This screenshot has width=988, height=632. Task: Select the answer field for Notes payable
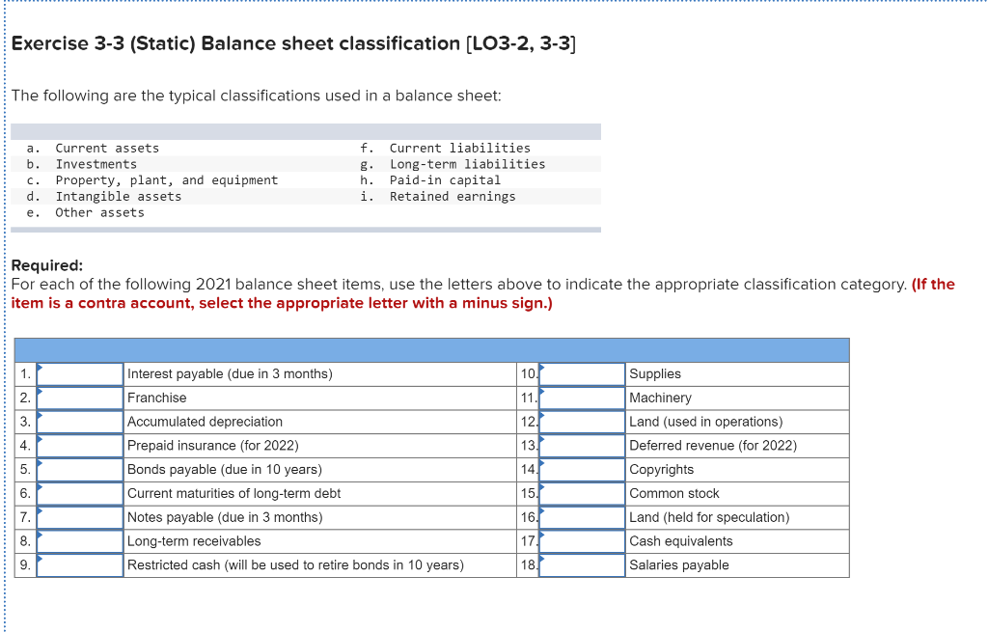pyautogui.click(x=79, y=517)
